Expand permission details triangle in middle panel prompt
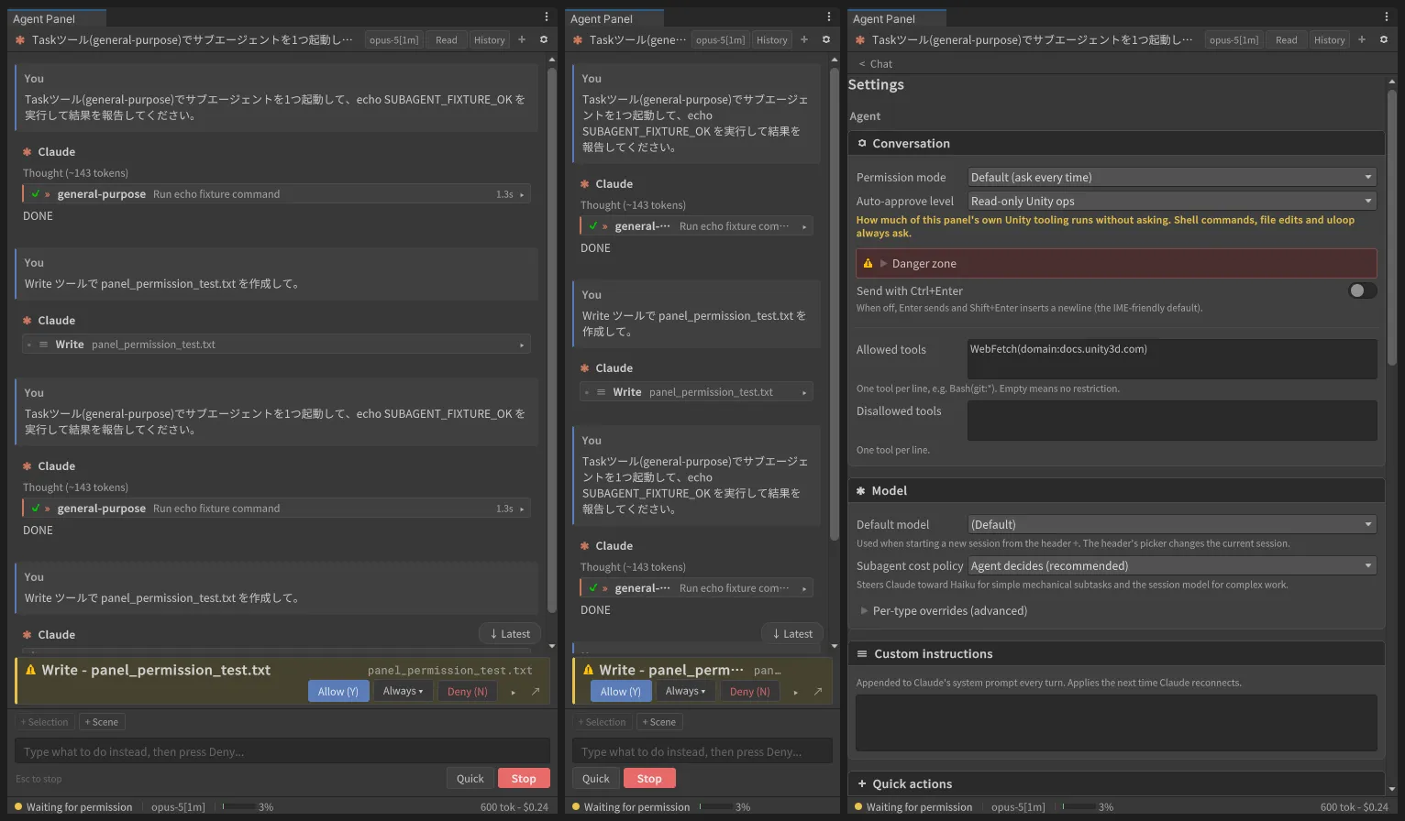Viewport: 1405px width, 821px height. (x=796, y=692)
